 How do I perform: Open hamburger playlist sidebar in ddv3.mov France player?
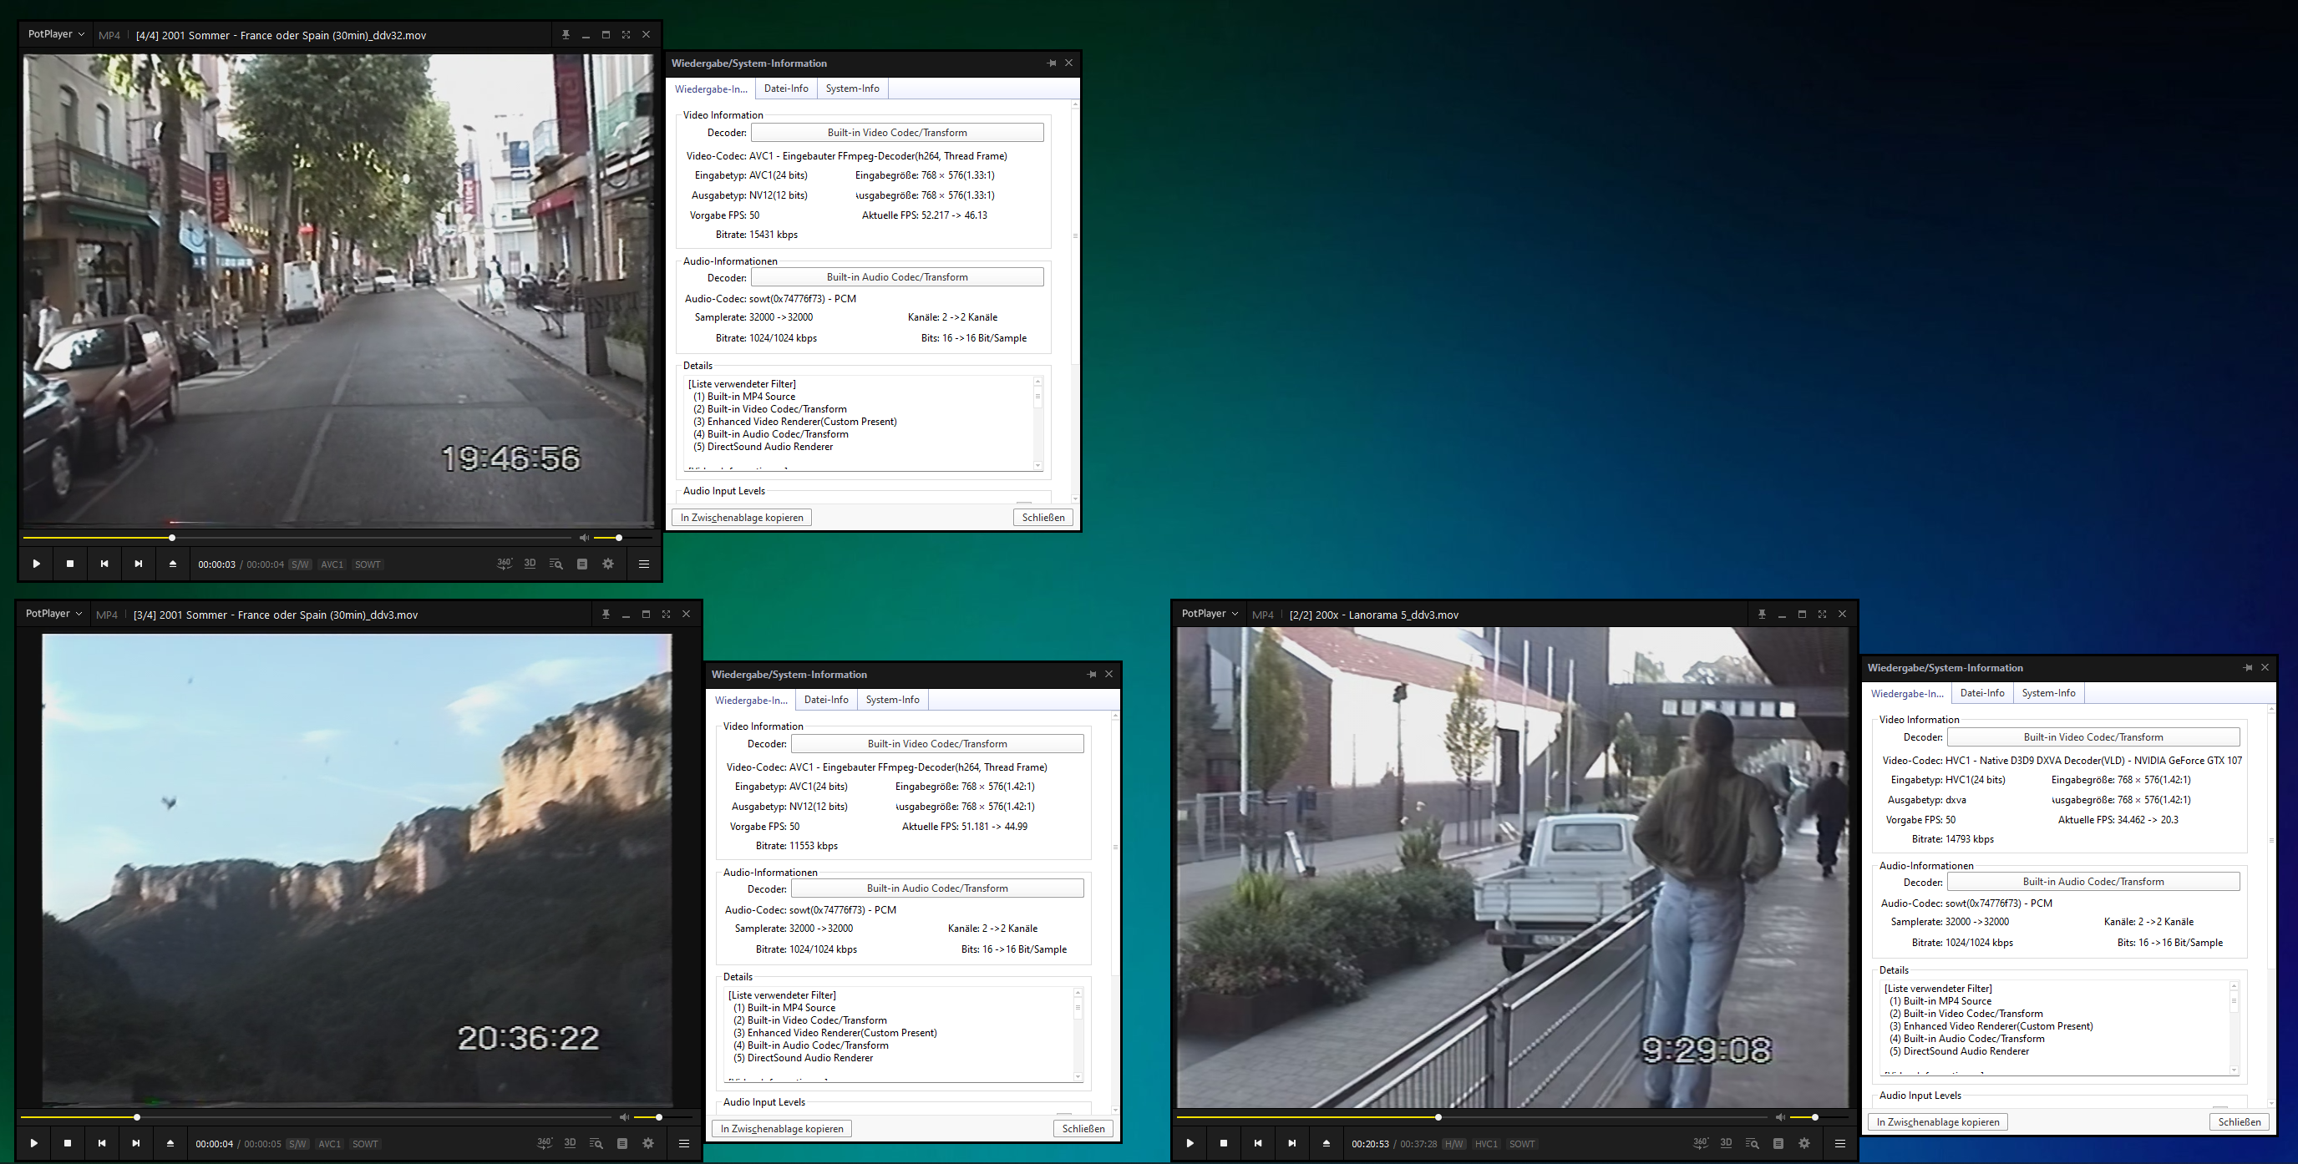click(x=684, y=1143)
